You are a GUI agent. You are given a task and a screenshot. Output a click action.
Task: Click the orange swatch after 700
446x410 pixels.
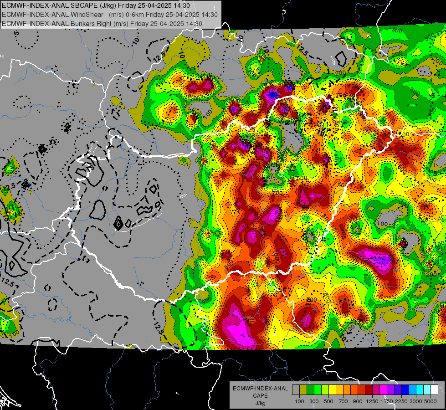pyautogui.click(x=347, y=390)
